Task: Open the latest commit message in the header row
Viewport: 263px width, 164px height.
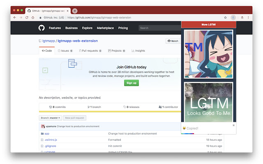Action: pos(78,126)
